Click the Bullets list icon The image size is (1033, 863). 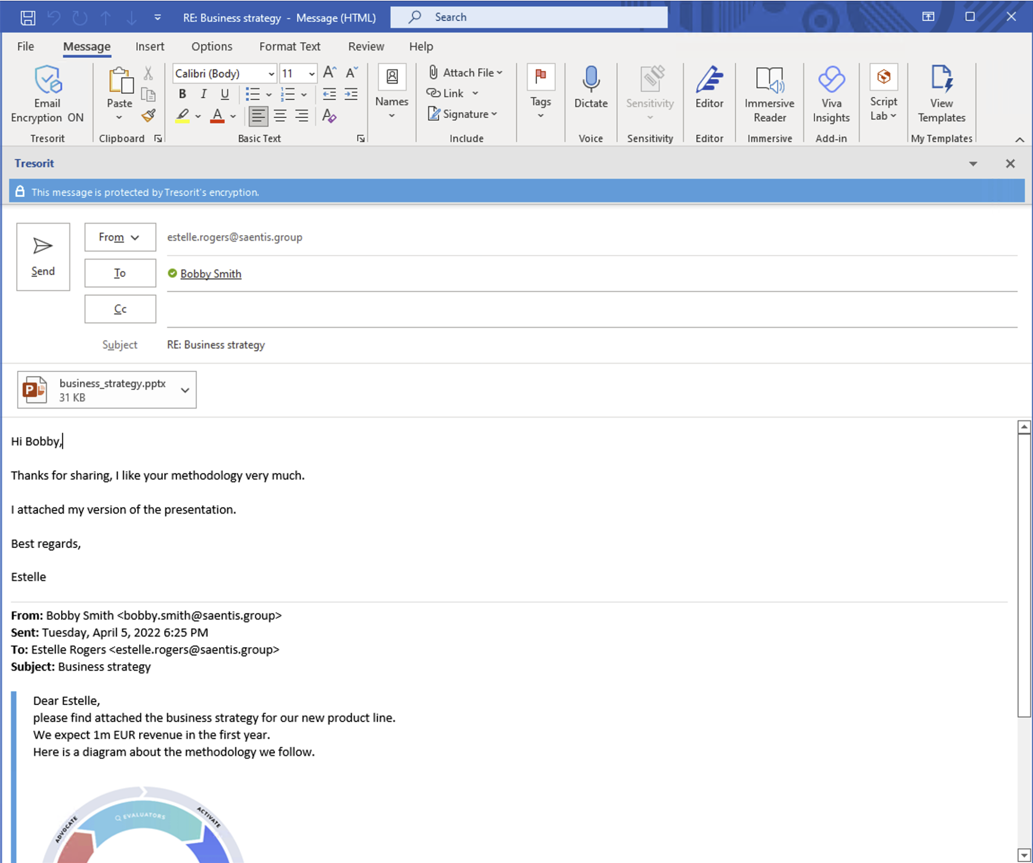tap(252, 93)
